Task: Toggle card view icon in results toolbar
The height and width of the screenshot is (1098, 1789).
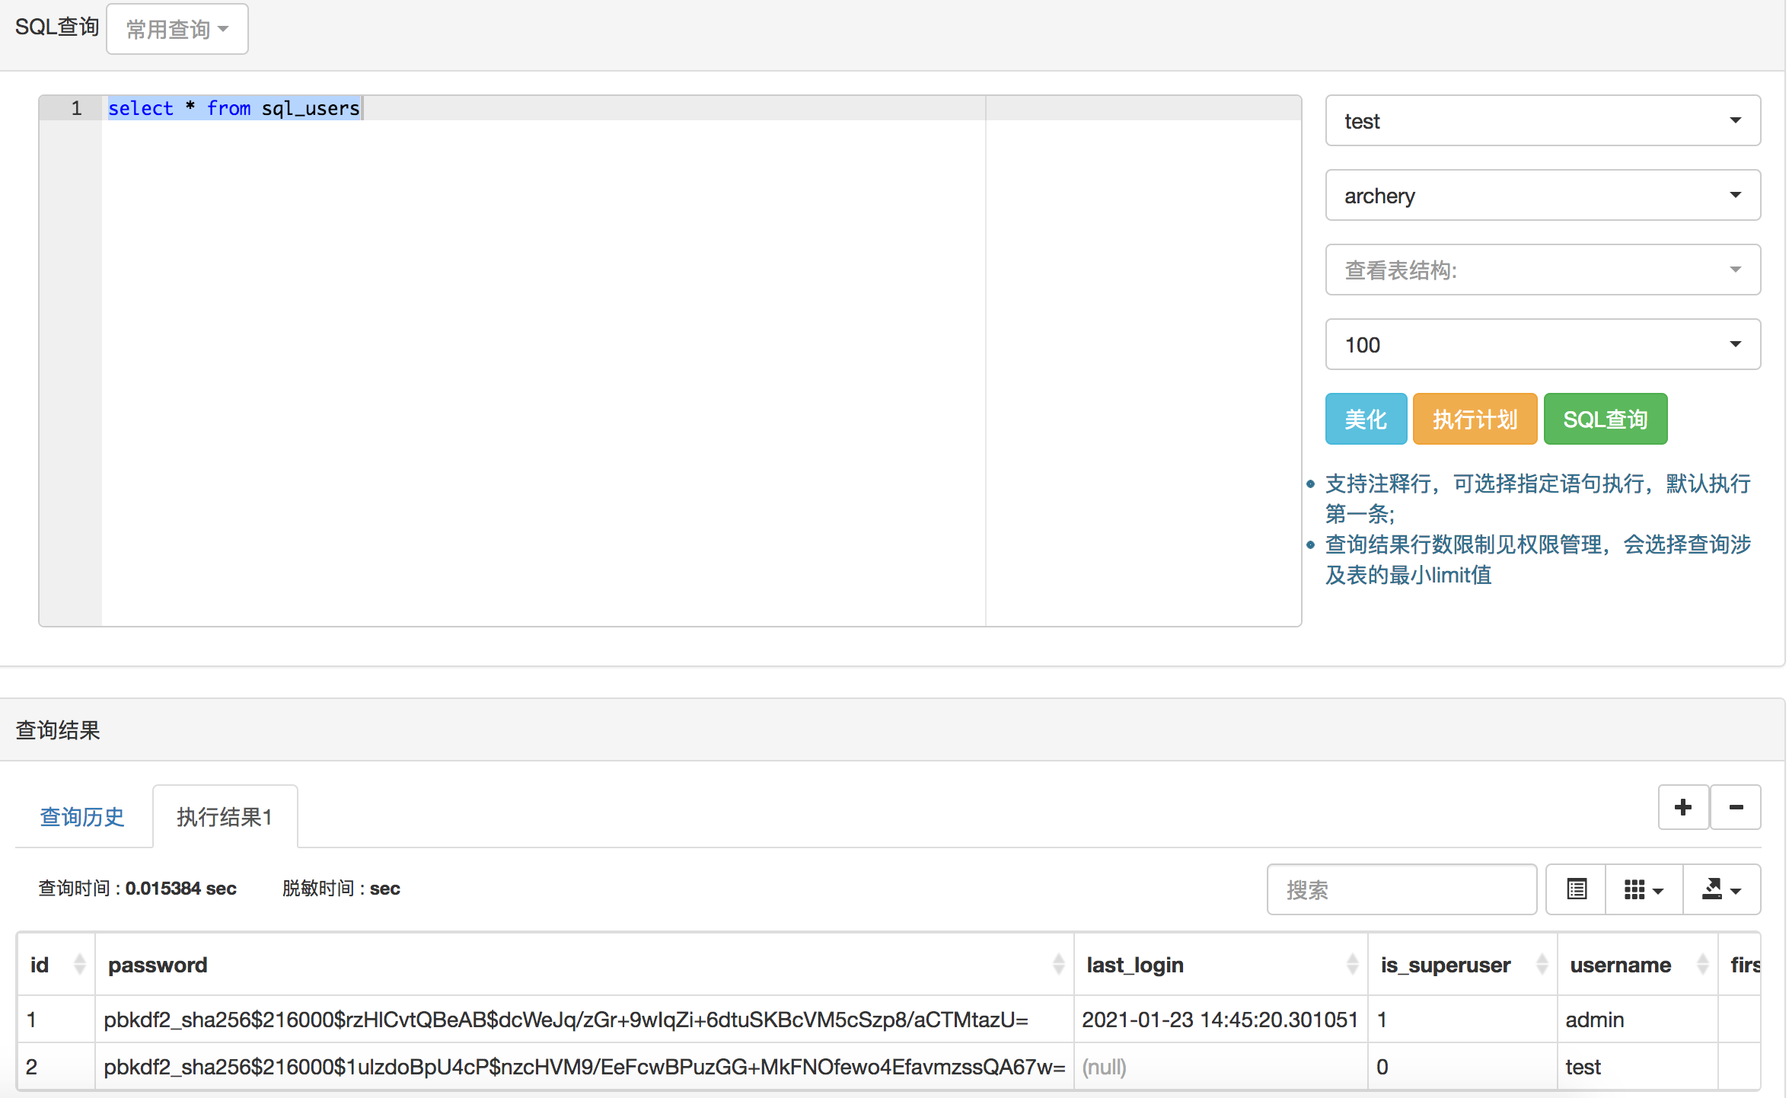Action: [1577, 889]
